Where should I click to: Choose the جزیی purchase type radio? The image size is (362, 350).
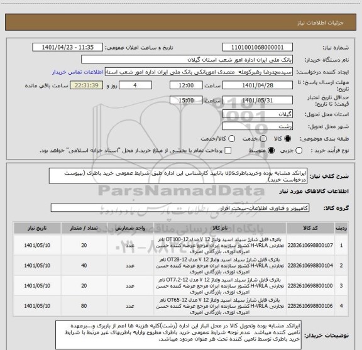coord(299,151)
